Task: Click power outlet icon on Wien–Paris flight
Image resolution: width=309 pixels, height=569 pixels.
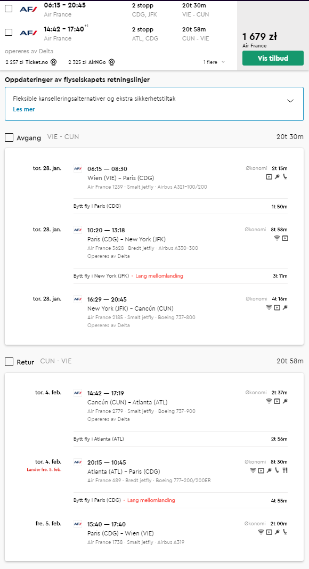Action: [x=277, y=177]
